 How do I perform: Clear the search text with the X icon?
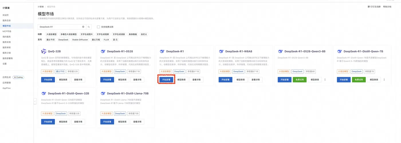(x=83, y=27)
